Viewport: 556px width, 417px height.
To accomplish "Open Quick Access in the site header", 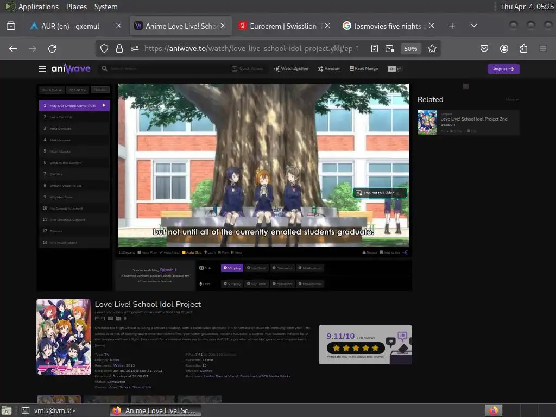I will [248, 68].
